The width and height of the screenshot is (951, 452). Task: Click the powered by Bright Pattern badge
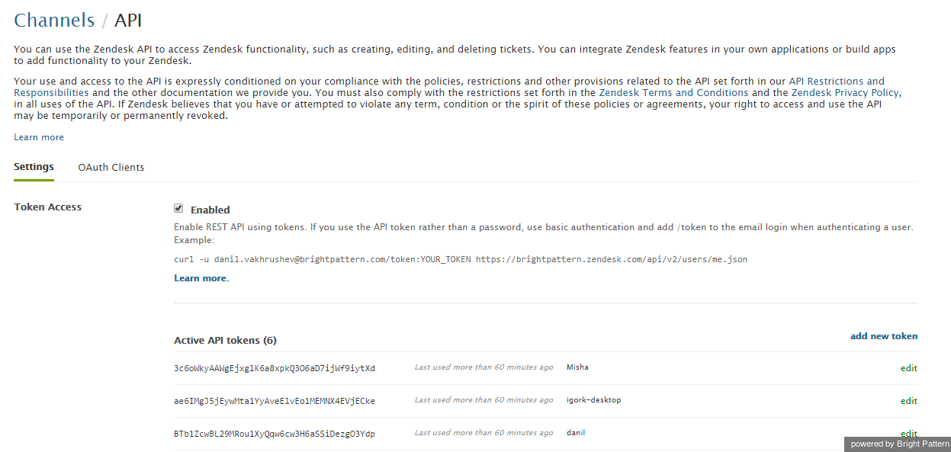898,444
